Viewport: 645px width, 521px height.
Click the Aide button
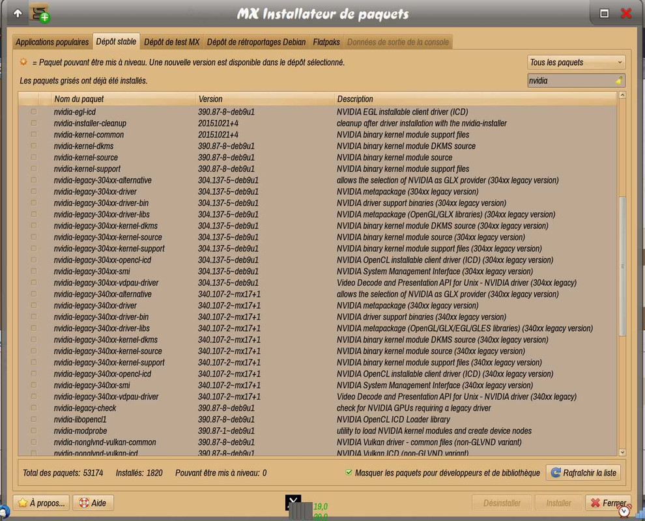(93, 503)
